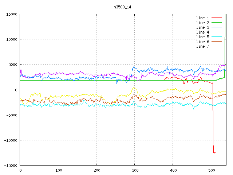Hide the "line 2" series via legend label
The height and width of the screenshot is (175, 233).
tap(202, 23)
